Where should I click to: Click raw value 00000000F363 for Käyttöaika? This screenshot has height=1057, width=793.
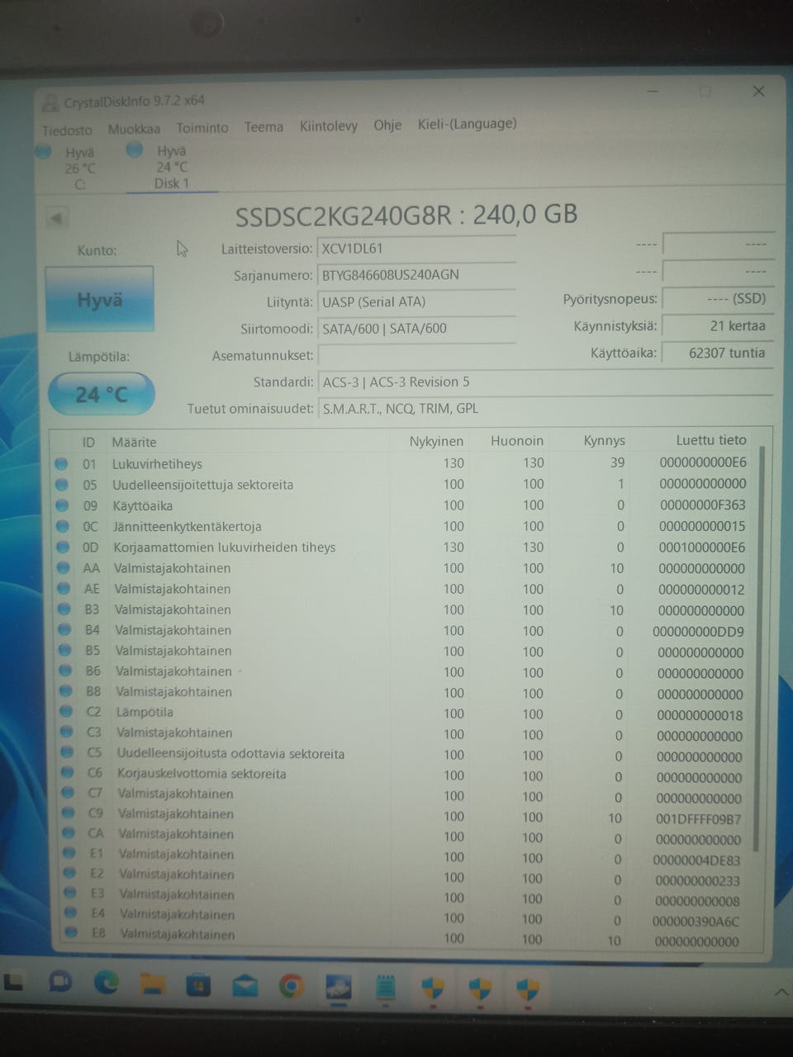point(702,505)
